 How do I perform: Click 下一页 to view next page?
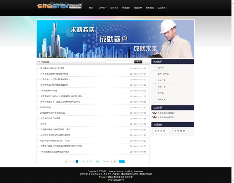[x=89, y=161]
